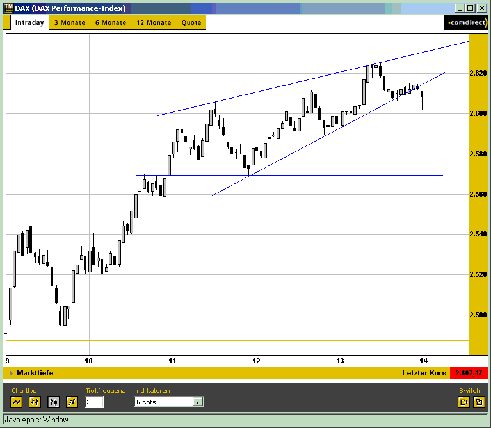The width and height of the screenshot is (491, 428).
Task: Click the Letzter Kurs label
Action: click(424, 373)
